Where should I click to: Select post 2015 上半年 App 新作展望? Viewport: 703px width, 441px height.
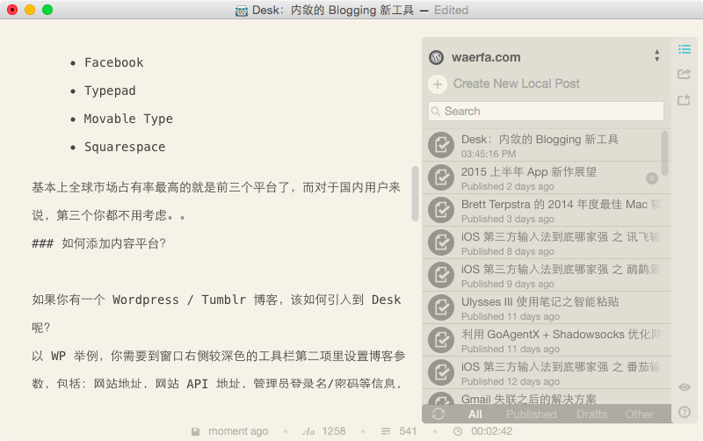(546, 178)
